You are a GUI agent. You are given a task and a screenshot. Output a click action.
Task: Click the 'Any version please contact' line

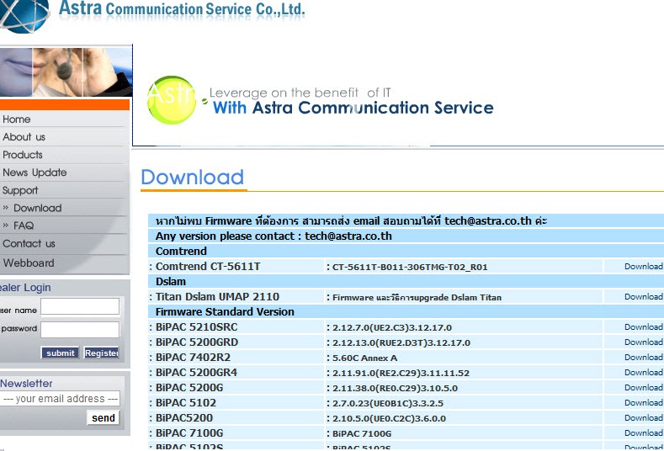pos(274,236)
